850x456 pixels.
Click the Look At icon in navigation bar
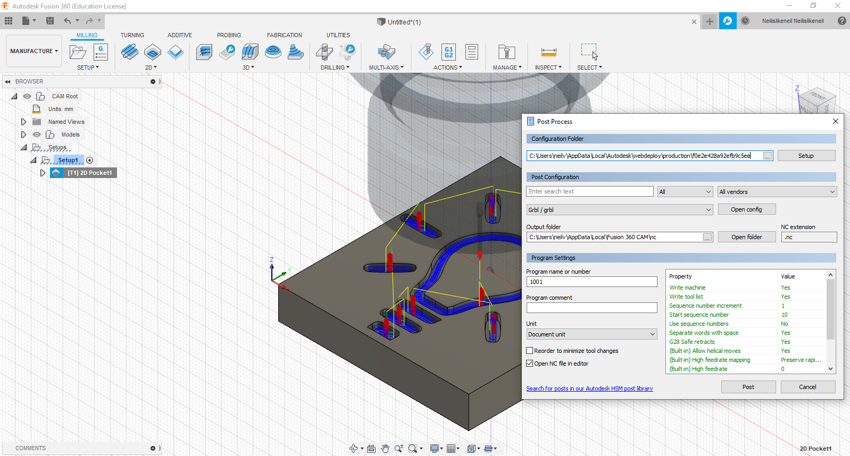click(371, 449)
